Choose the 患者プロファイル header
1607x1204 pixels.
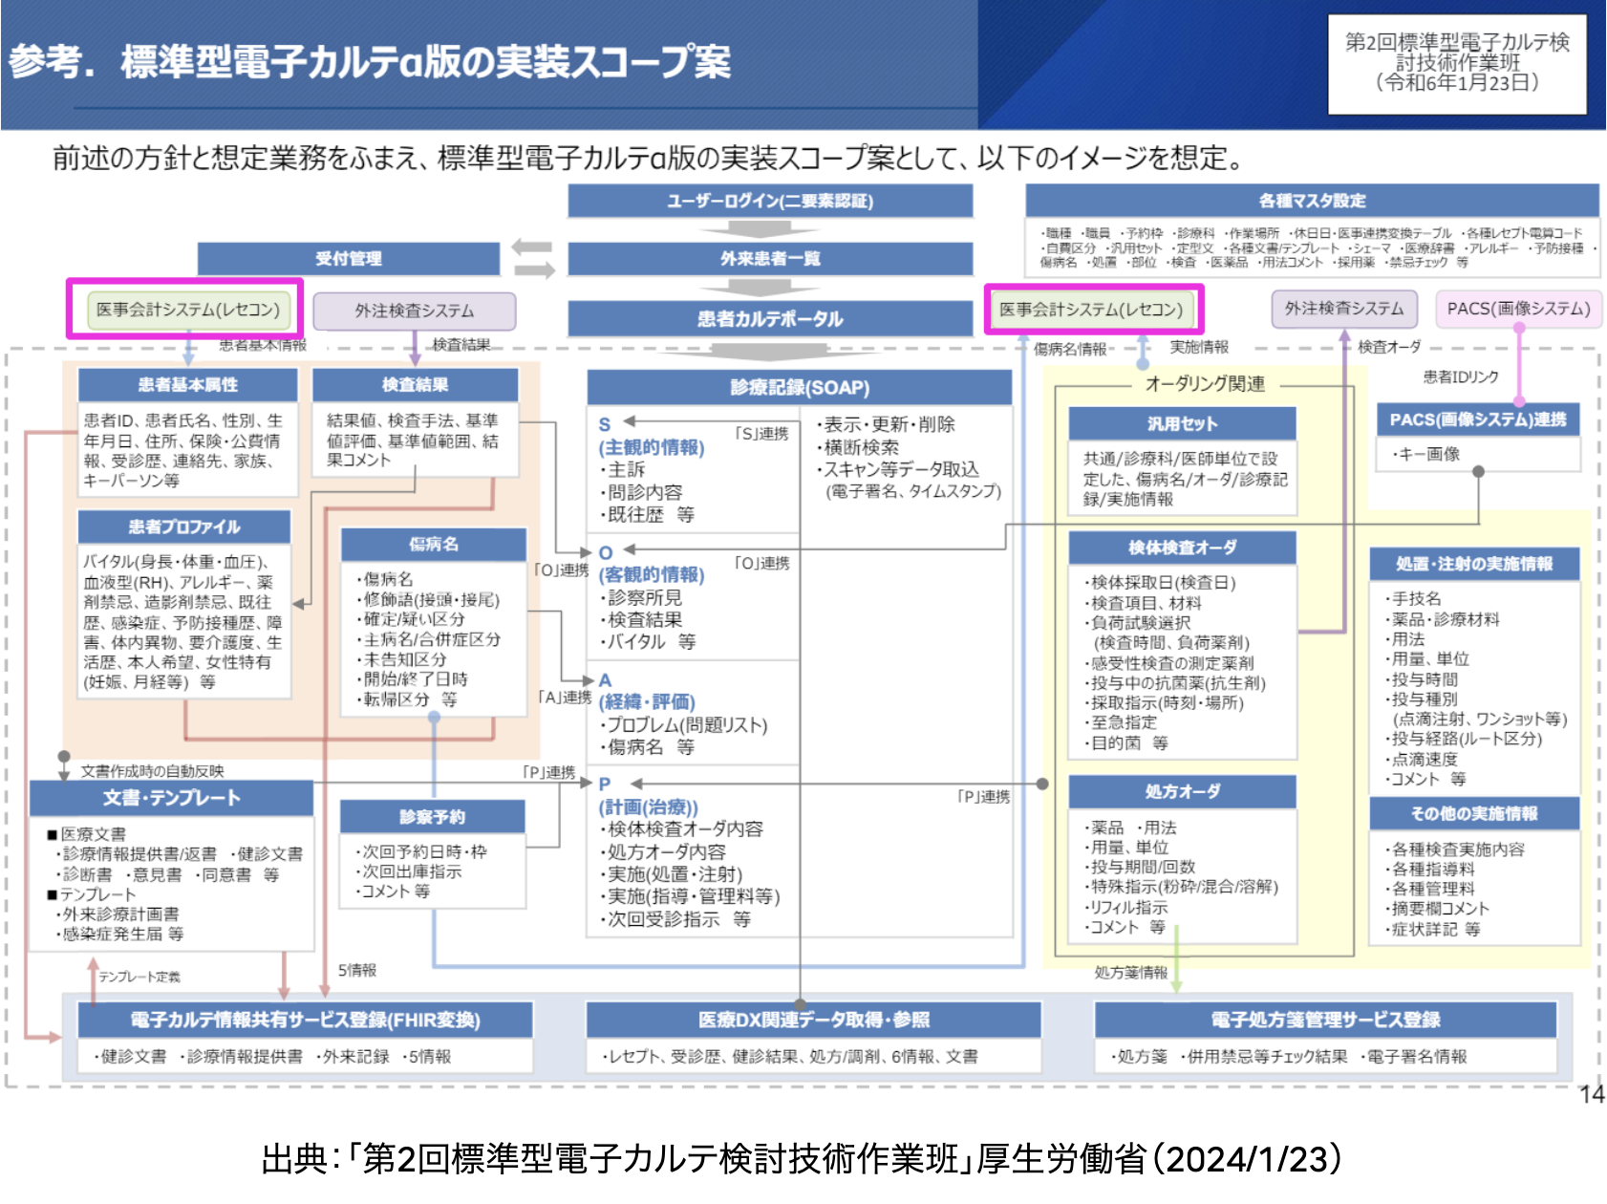coord(184,527)
